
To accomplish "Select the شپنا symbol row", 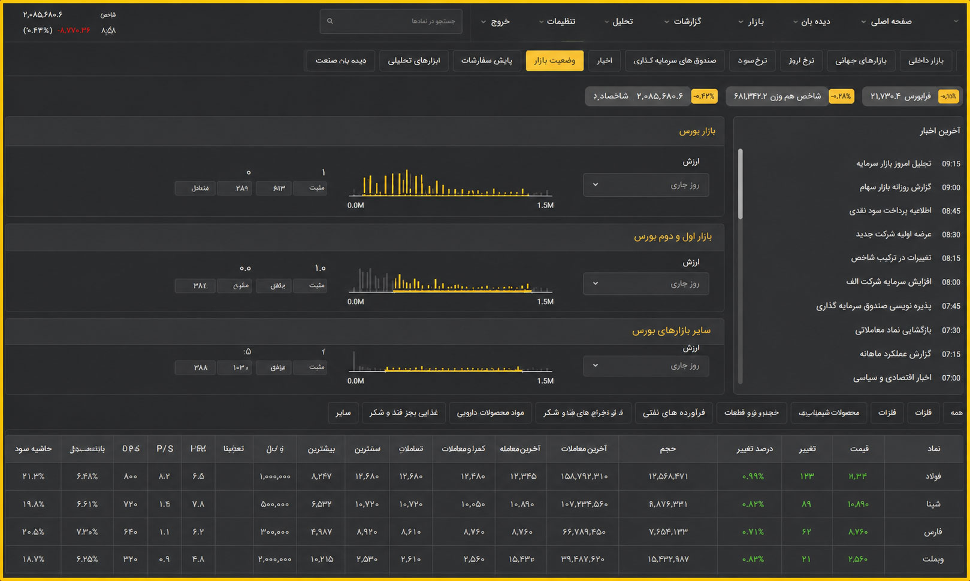I will click(x=485, y=504).
